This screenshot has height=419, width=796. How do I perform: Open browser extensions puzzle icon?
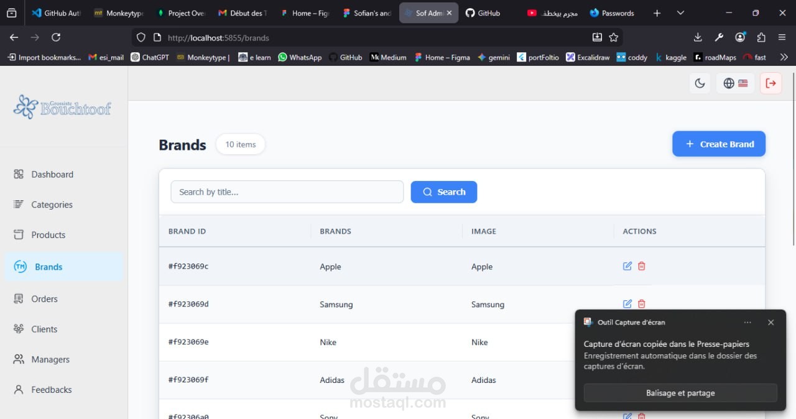(x=761, y=38)
